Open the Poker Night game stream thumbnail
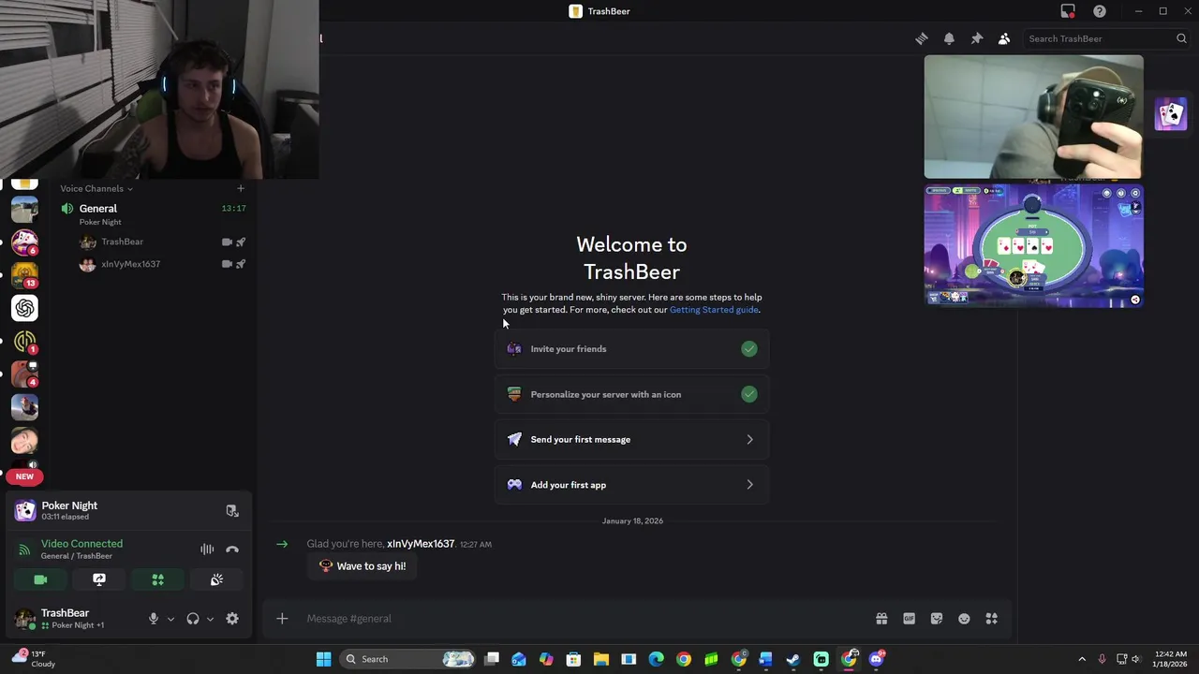 tap(1033, 245)
